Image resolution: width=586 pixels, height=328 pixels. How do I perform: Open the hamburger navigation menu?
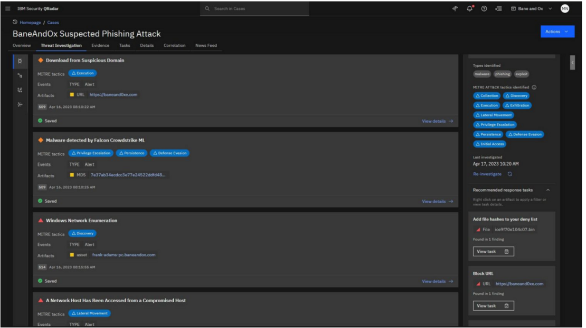8,8
